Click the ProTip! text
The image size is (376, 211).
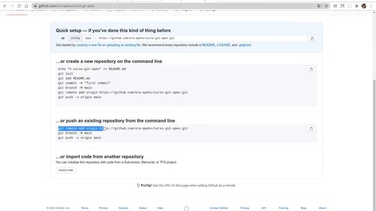pyautogui.click(x=146, y=185)
